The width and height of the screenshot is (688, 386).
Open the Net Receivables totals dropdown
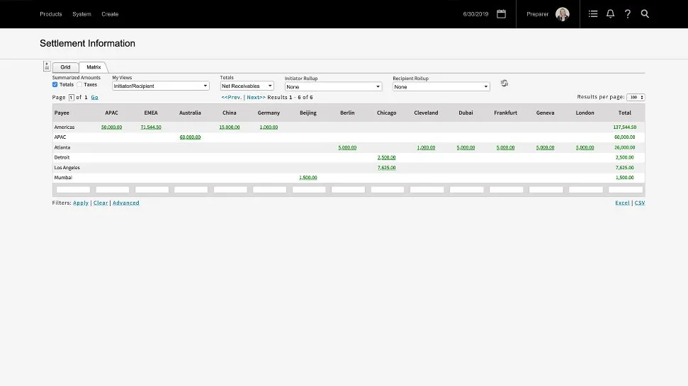click(x=247, y=86)
